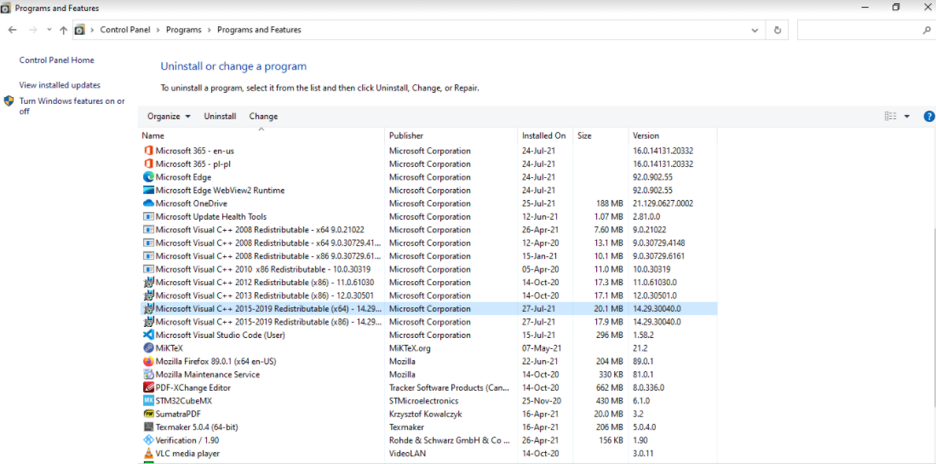
Task: Sort list by the Name column header
Action: pyautogui.click(x=261, y=136)
